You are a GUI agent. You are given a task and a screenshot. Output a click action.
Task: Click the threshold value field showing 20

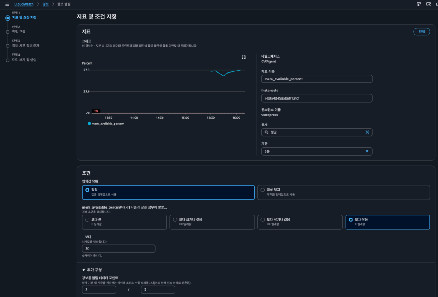click(x=118, y=249)
